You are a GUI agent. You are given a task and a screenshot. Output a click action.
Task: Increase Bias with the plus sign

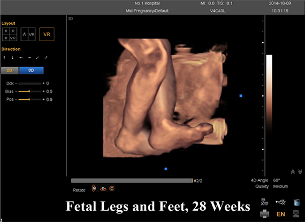click(x=43, y=91)
